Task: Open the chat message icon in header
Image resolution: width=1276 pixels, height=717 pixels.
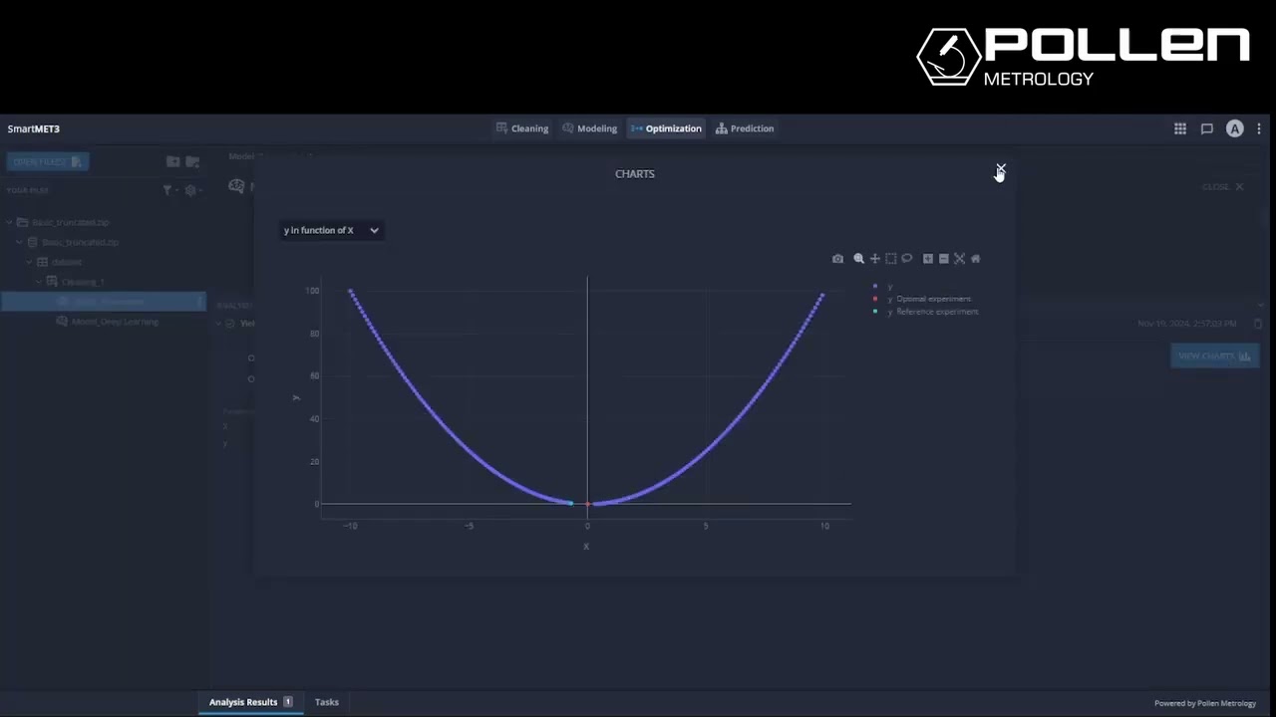Action: 1206,128
